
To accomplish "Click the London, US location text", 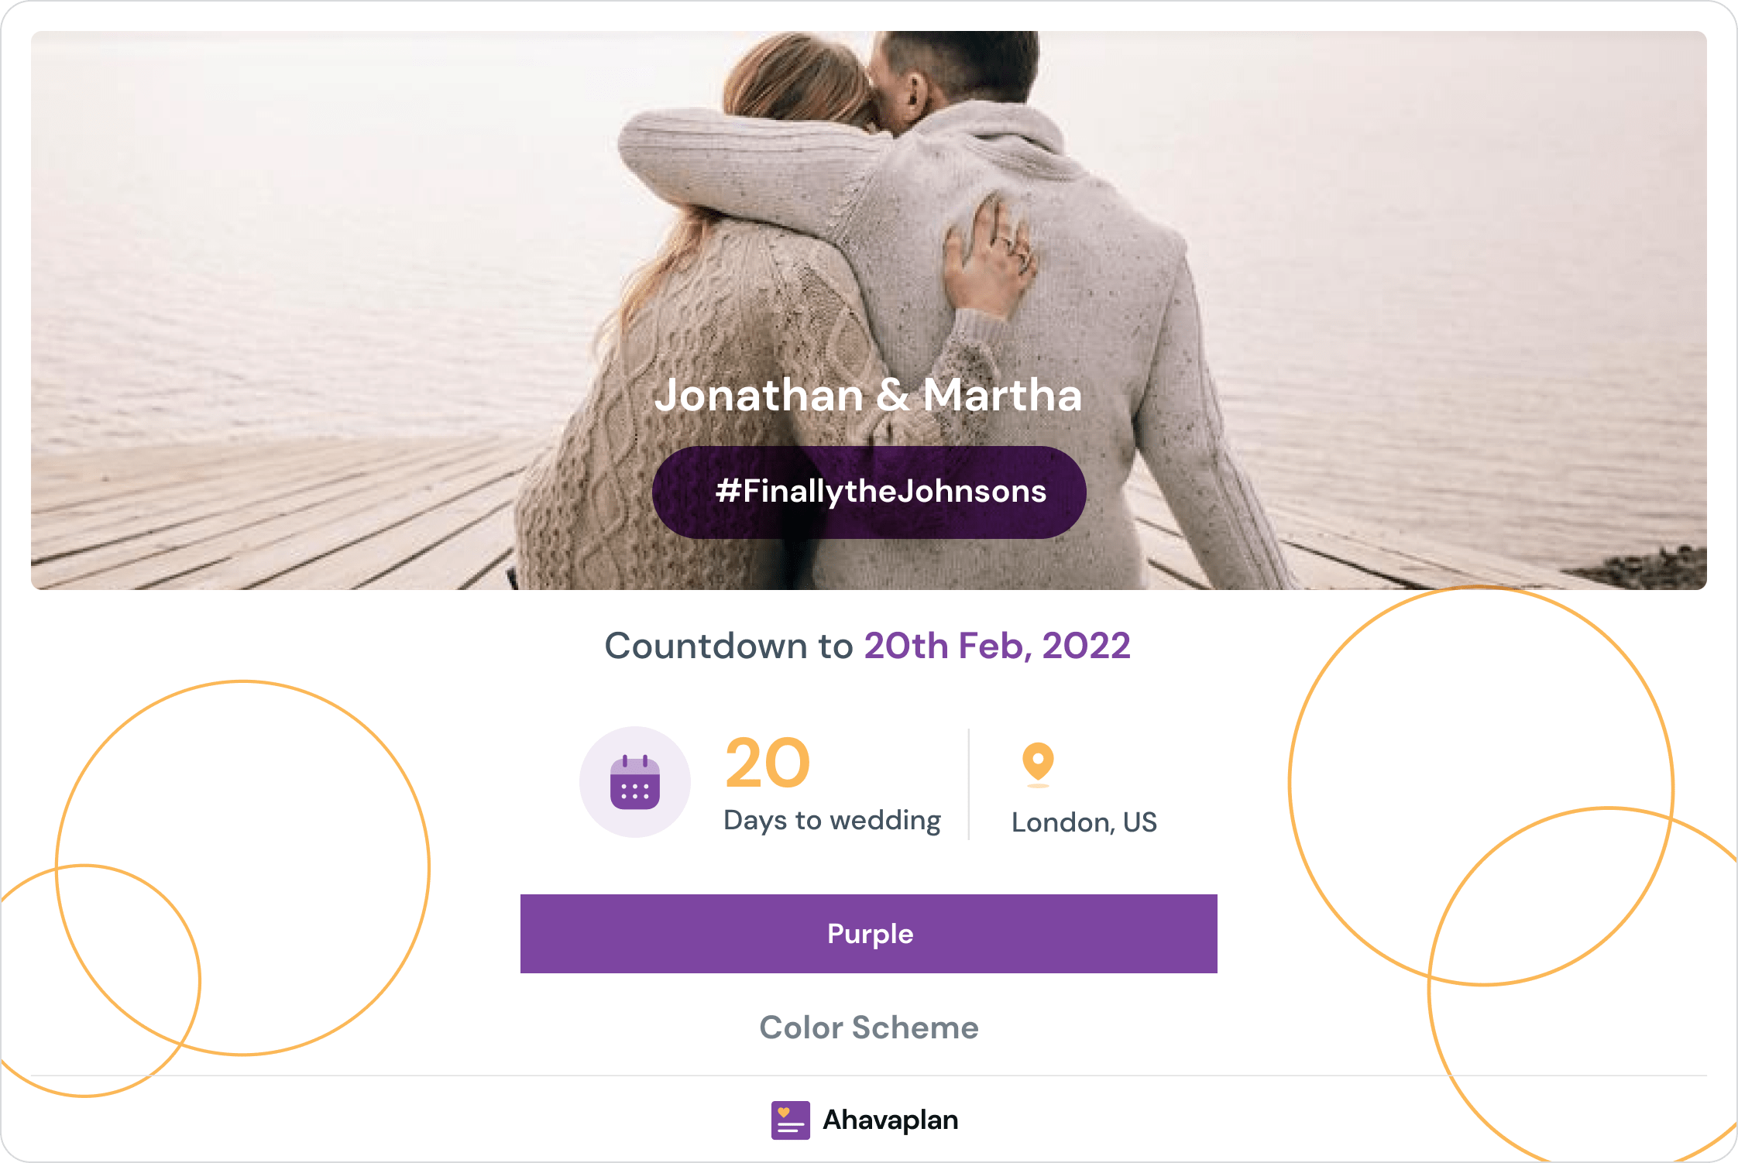I will click(1084, 822).
